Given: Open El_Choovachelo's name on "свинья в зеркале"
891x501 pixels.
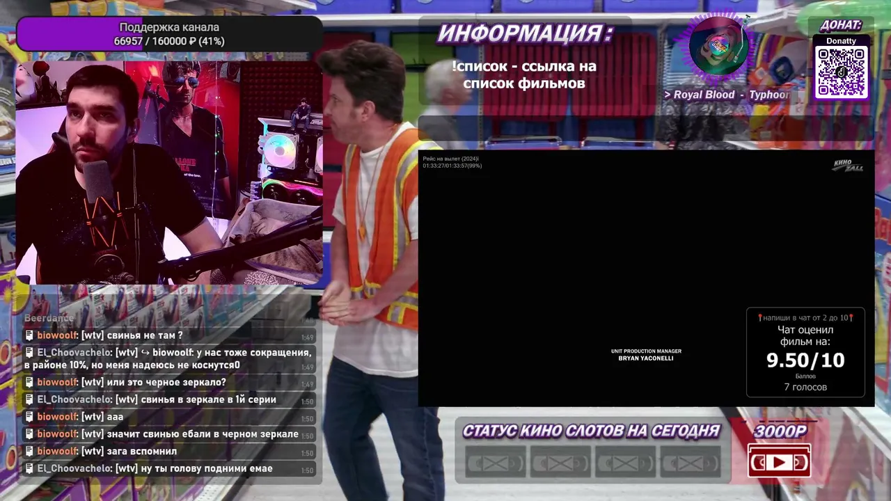Looking at the screenshot, I should pyautogui.click(x=74, y=400).
